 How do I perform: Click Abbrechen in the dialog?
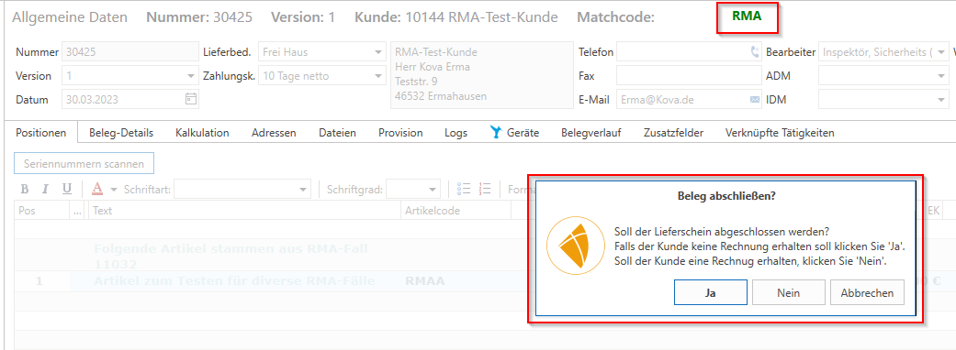click(x=867, y=293)
